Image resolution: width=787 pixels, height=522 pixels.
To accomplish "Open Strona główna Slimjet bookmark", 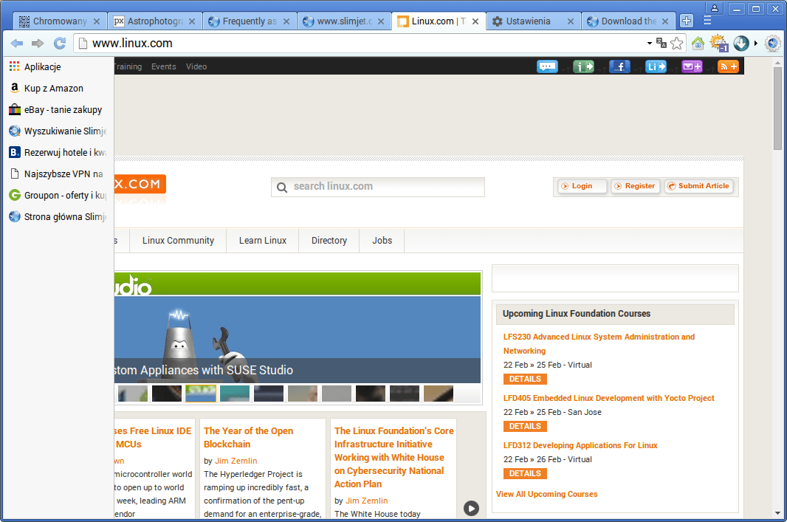I will click(x=58, y=217).
